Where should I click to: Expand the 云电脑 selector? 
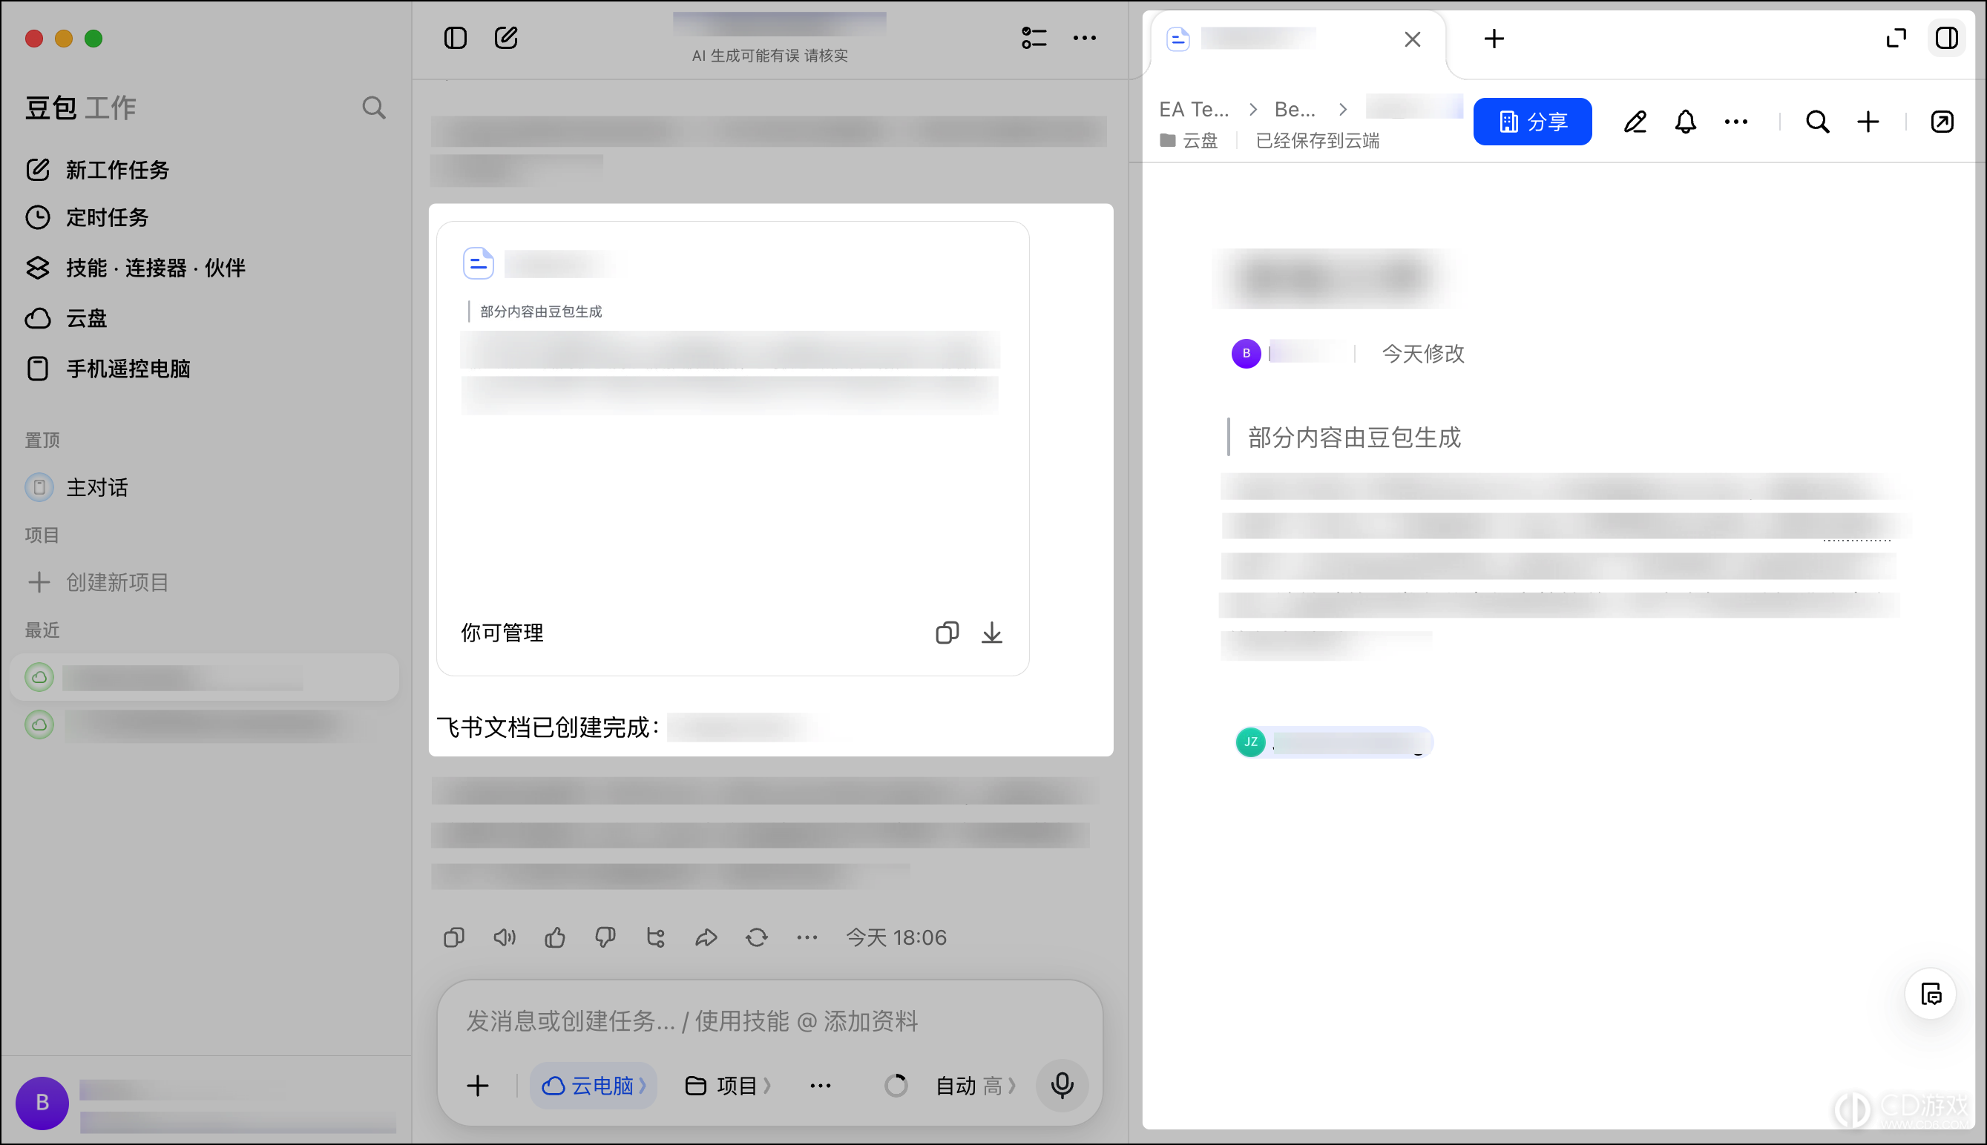(x=594, y=1086)
